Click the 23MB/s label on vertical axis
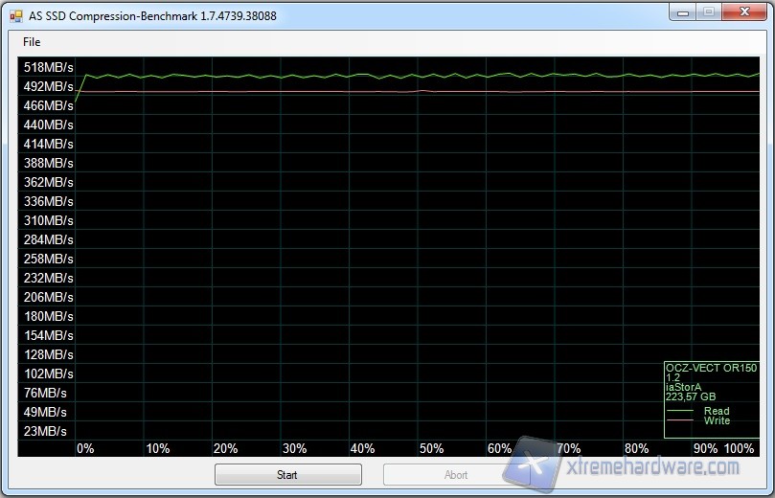The height and width of the screenshot is (498, 775). click(x=45, y=431)
